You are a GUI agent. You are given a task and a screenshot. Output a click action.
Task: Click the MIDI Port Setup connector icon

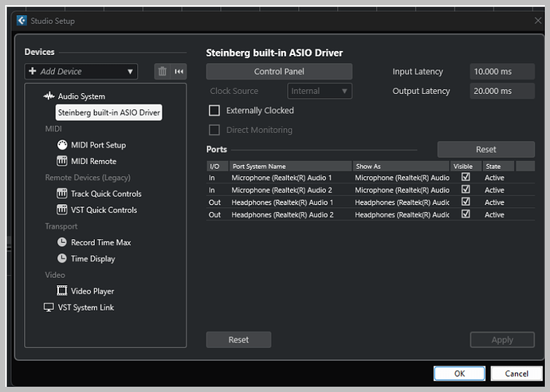62,145
